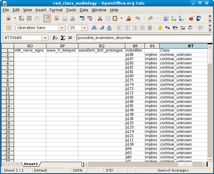214x174 pixels.
Task: Toggle Bold formatting
Action: 94,28
